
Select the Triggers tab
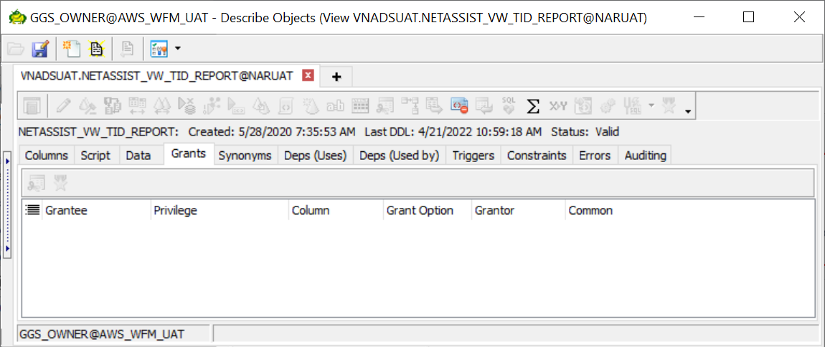pyautogui.click(x=473, y=156)
